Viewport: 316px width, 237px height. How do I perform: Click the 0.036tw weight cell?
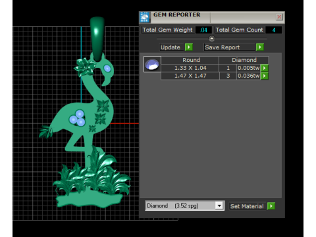[249, 76]
